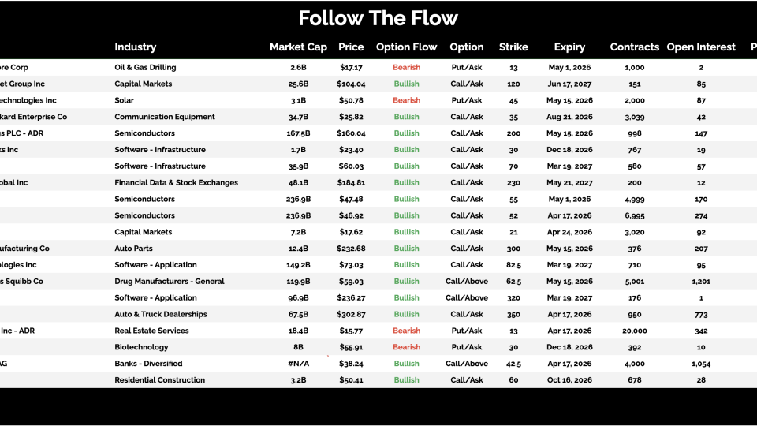Select the Open Interest column header

click(701, 47)
